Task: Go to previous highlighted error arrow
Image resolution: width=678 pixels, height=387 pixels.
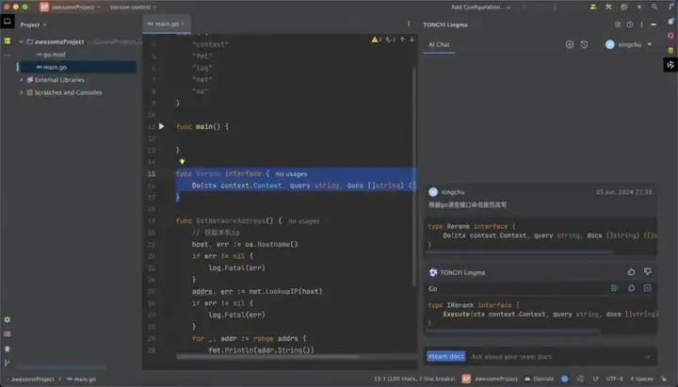Action: click(x=402, y=40)
